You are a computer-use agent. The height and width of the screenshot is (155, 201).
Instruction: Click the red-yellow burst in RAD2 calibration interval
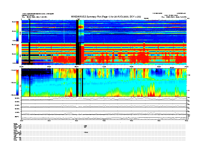click(x=81, y=27)
